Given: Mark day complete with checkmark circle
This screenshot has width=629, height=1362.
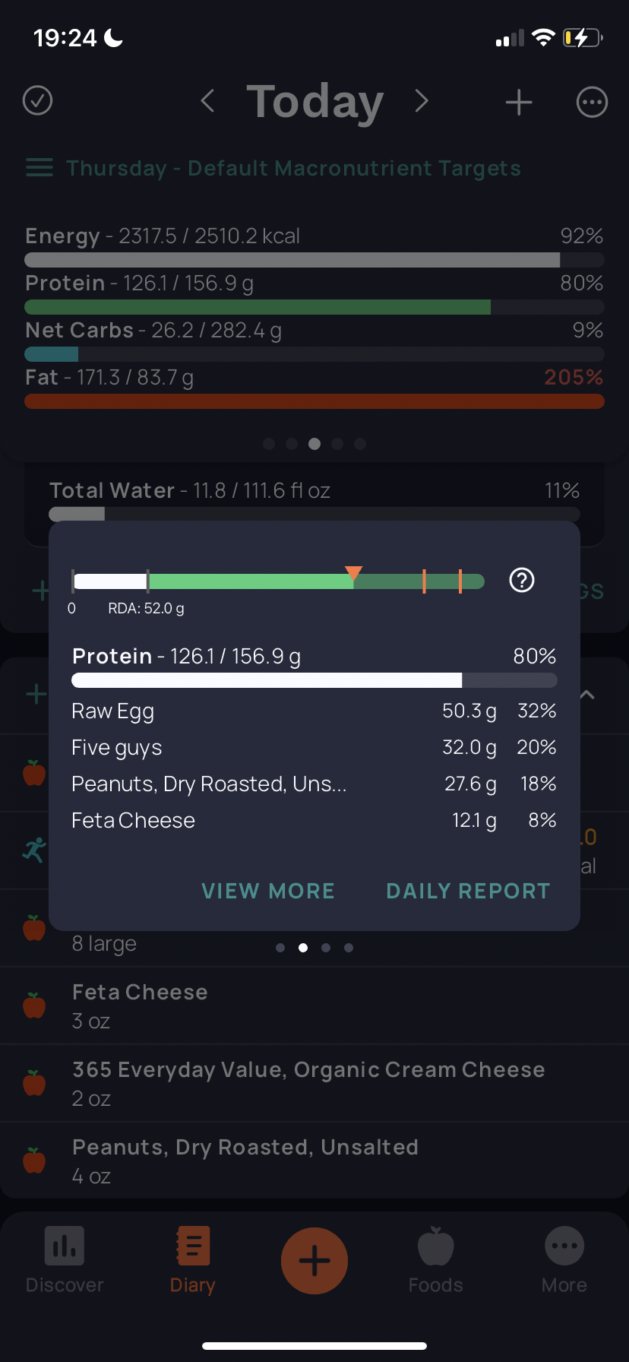Looking at the screenshot, I should point(38,100).
